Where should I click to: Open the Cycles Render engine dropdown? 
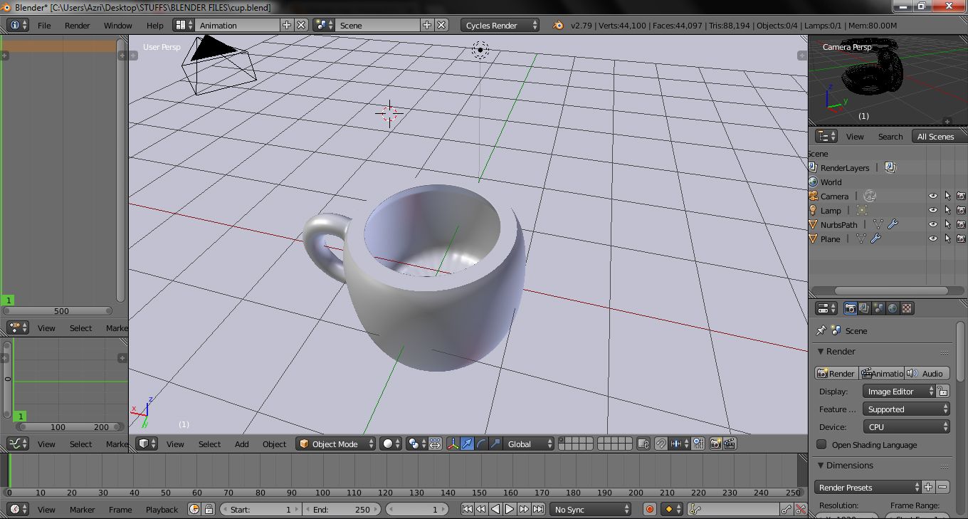pyautogui.click(x=500, y=25)
